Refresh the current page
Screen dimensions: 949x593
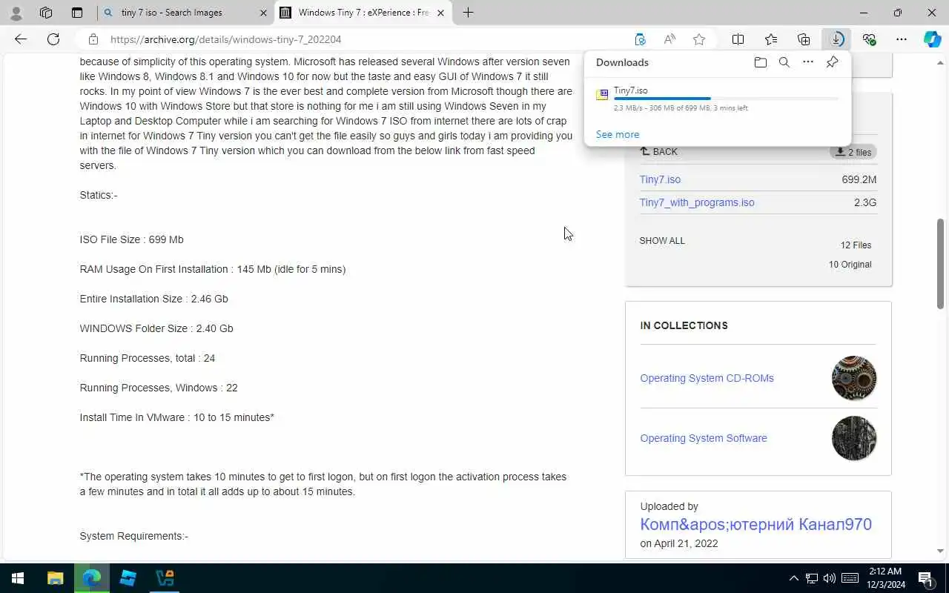pos(53,39)
